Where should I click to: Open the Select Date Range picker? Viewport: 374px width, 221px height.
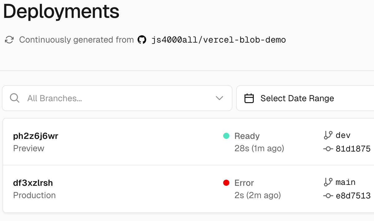305,98
